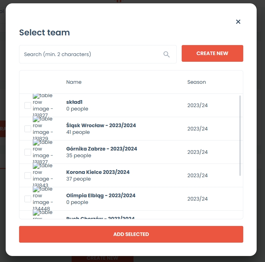Click the Śląsk Wrocław row image
This screenshot has width=265, height=262.
pyautogui.click(x=43, y=129)
